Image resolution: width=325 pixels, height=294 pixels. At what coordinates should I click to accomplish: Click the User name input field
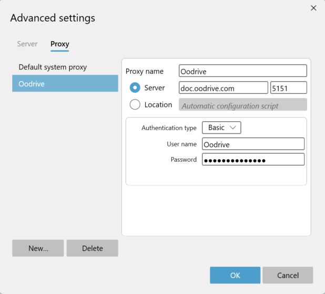[x=253, y=144]
